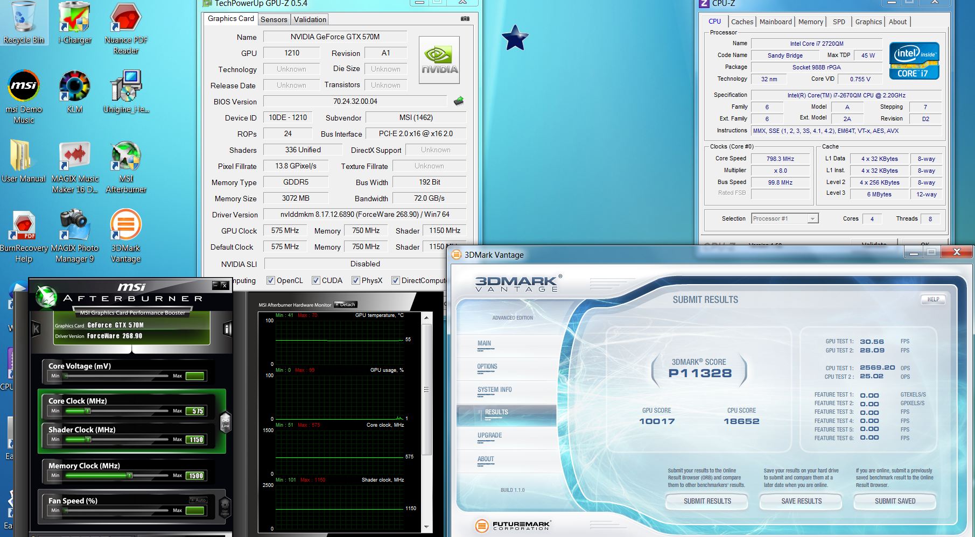The image size is (975, 537).
Task: Open the Mainboard tab in CPU-Z
Action: point(775,22)
